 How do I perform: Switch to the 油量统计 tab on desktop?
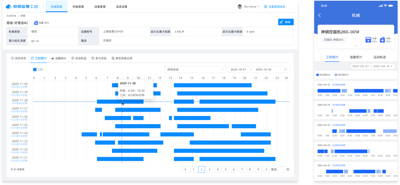tap(59, 58)
